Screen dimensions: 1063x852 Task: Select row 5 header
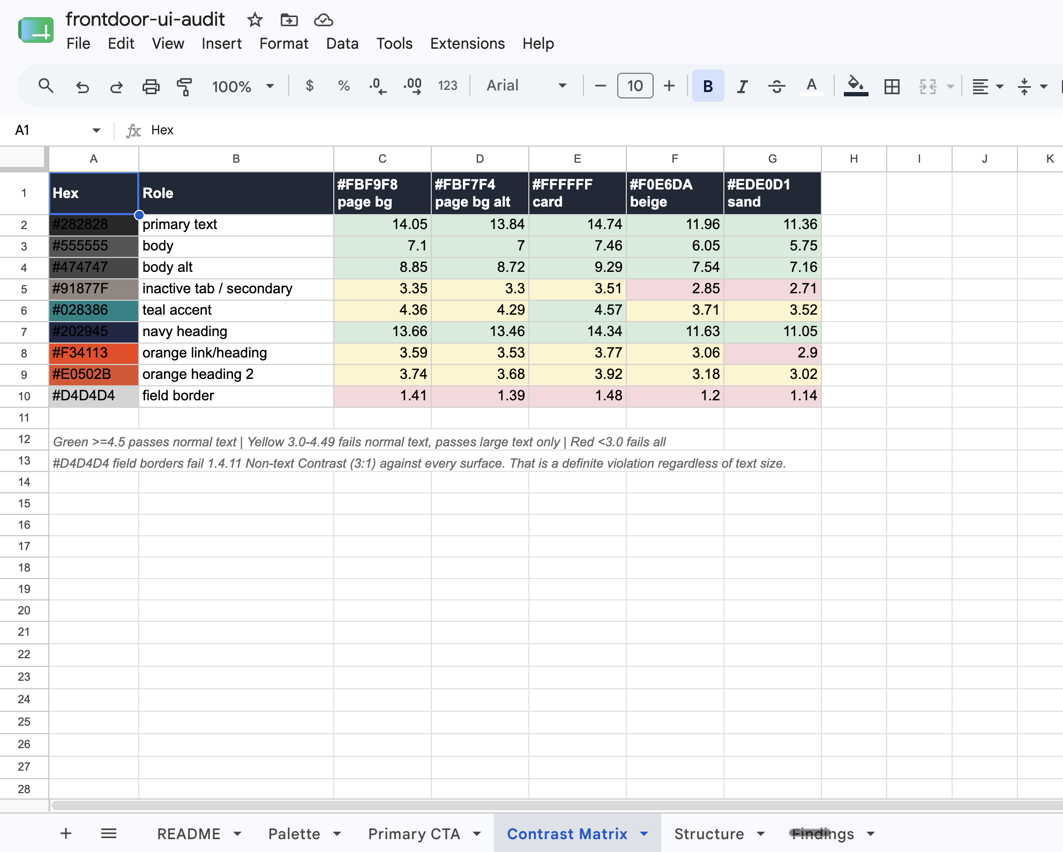[24, 289]
